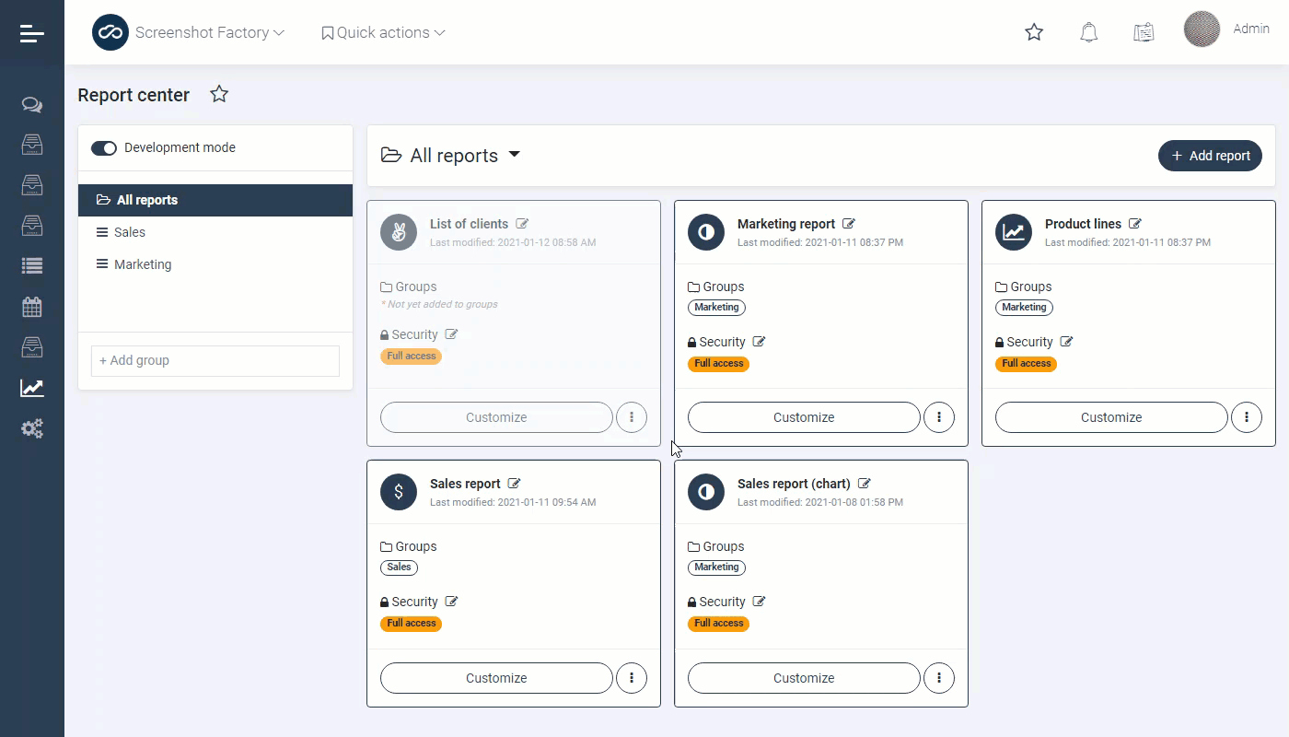Image resolution: width=1289 pixels, height=737 pixels.
Task: Click the Add group input field
Action: click(215, 361)
